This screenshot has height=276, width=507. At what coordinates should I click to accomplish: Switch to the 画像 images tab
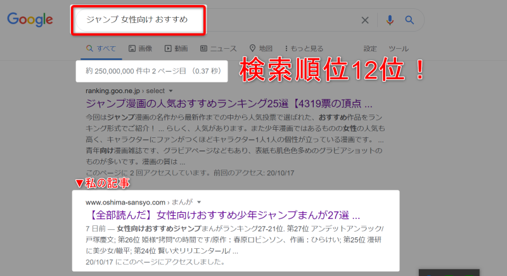pyautogui.click(x=140, y=48)
